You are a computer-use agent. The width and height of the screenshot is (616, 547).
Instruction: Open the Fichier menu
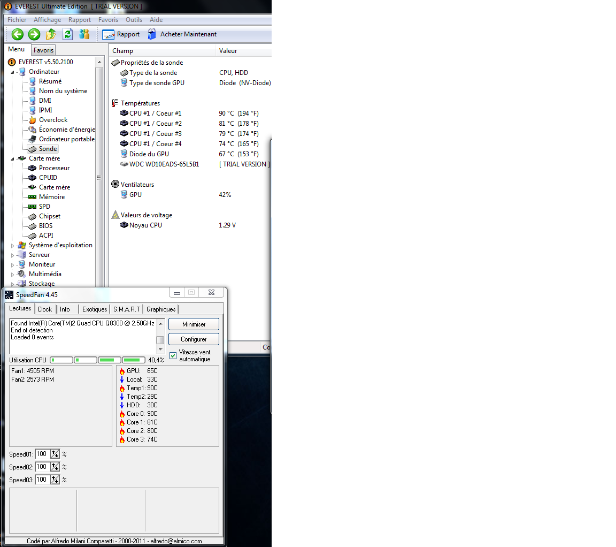pos(17,20)
